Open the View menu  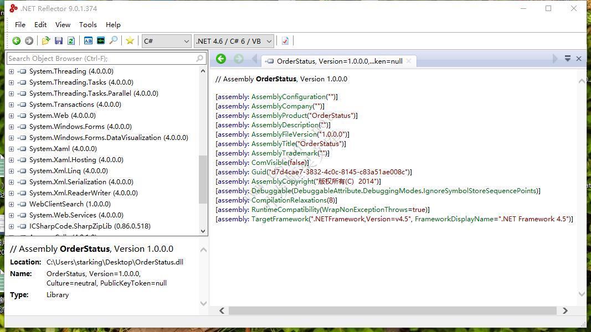[63, 25]
